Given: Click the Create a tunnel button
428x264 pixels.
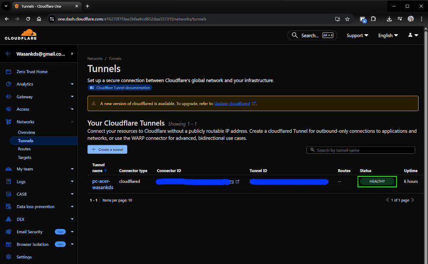Looking at the screenshot, I should point(107,150).
